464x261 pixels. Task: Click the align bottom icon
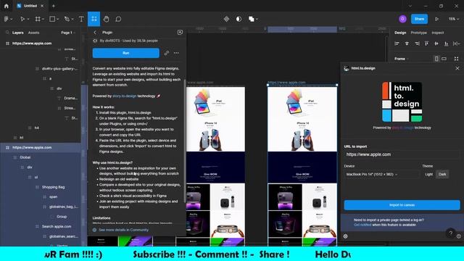pyautogui.click(x=446, y=43)
